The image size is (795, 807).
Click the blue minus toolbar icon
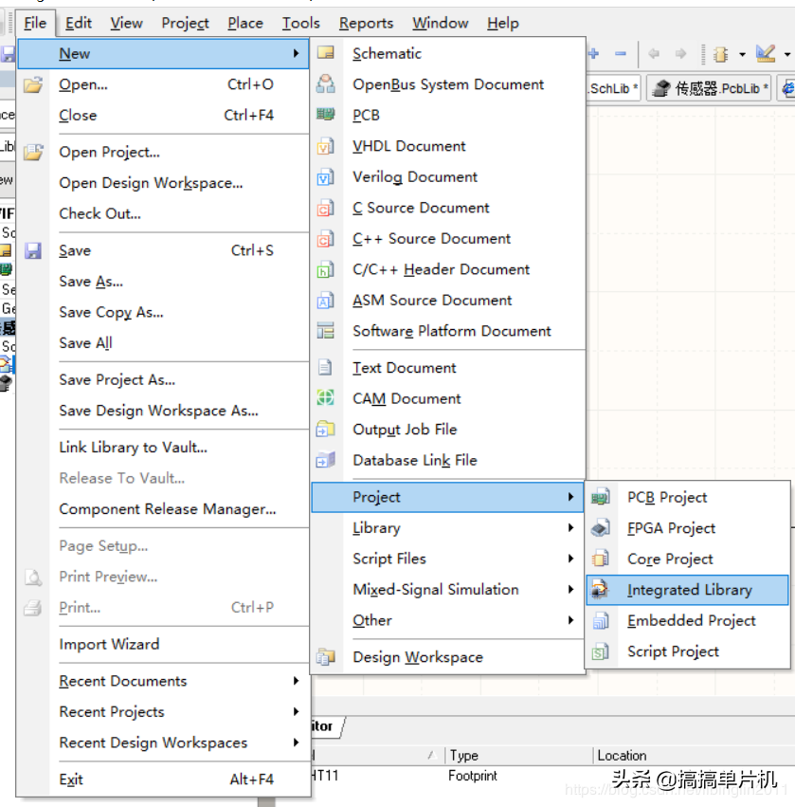621,53
